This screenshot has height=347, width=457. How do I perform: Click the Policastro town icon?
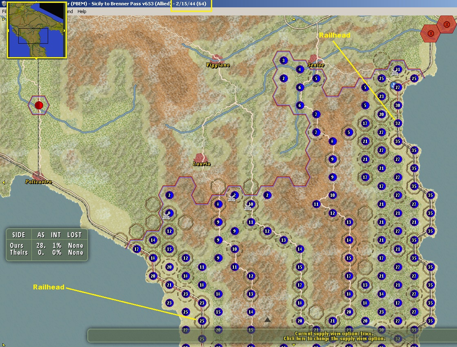click(x=38, y=176)
